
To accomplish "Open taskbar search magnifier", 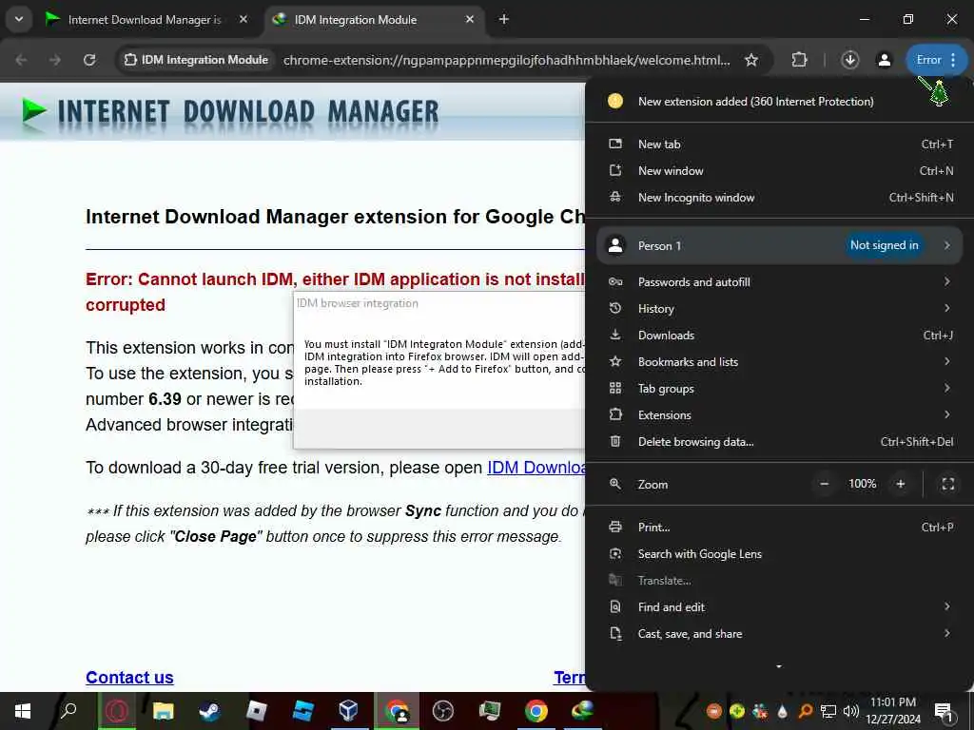I will click(68, 711).
